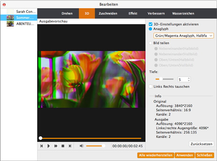This screenshot has width=217, height=161.
Task: Select the Bild teilen radio option
Action: pos(151,43)
